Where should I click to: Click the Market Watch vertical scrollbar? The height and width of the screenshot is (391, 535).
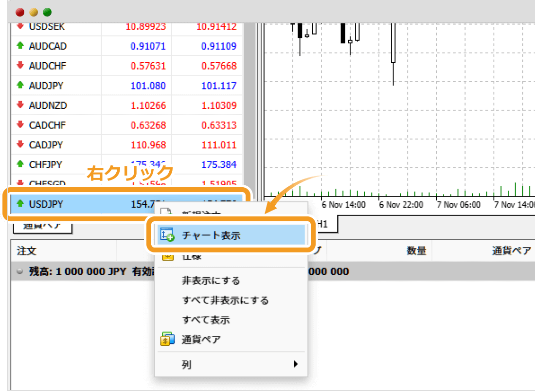click(250, 109)
